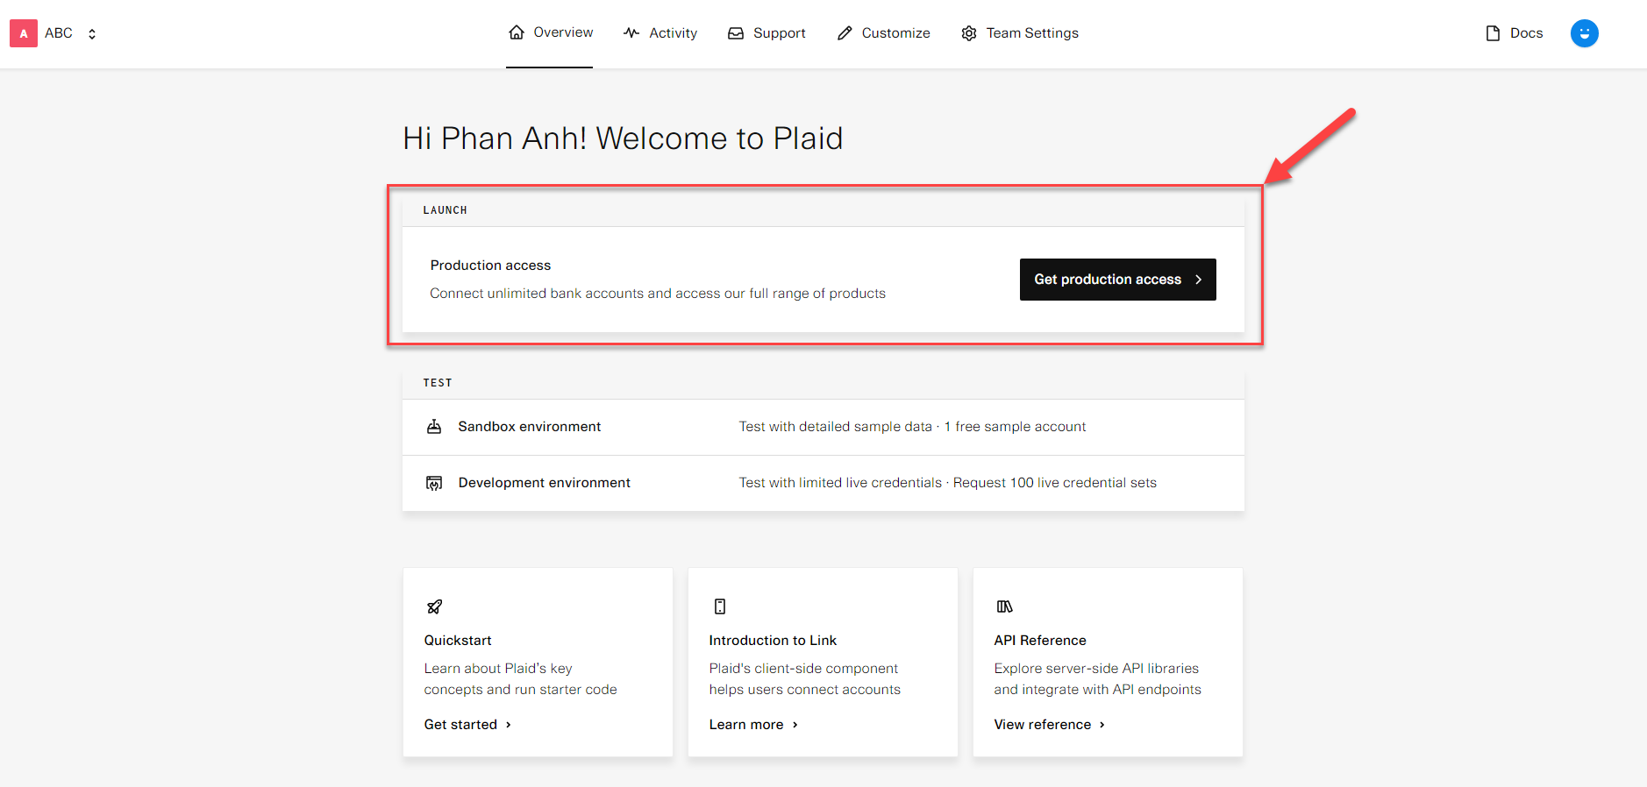
Task: Open the team switcher dropdown arrows
Action: click(x=92, y=33)
